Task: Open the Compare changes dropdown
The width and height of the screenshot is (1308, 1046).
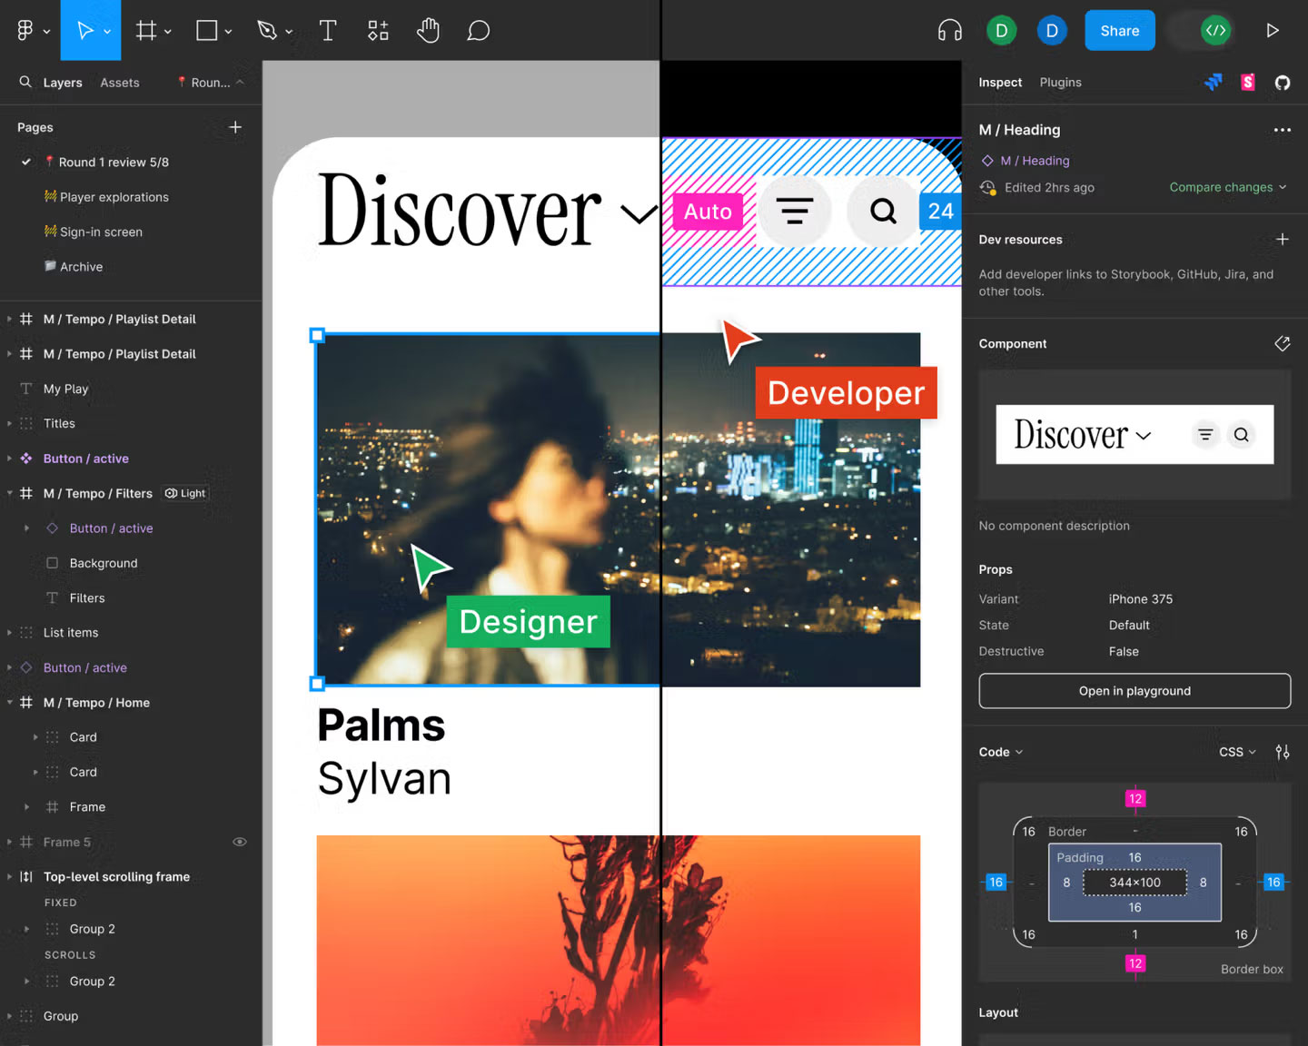Action: [1227, 187]
